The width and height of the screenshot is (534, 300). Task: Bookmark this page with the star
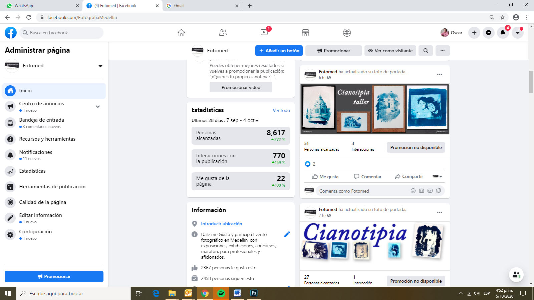[x=503, y=17]
